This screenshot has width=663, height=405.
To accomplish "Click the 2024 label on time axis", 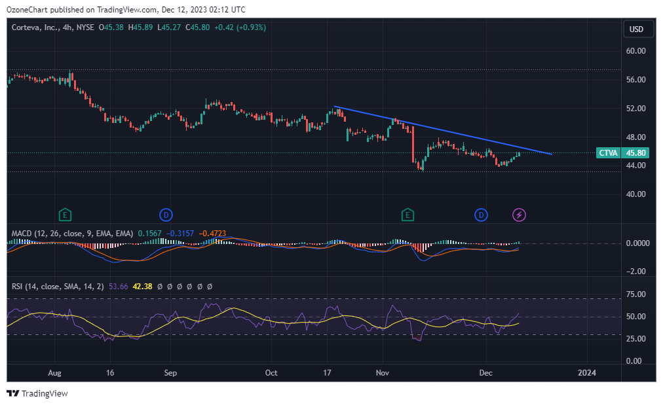I will pyautogui.click(x=587, y=373).
